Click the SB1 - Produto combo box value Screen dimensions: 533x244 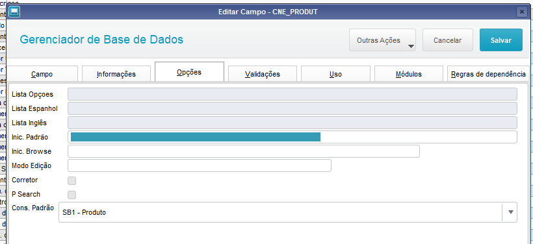[x=84, y=212]
